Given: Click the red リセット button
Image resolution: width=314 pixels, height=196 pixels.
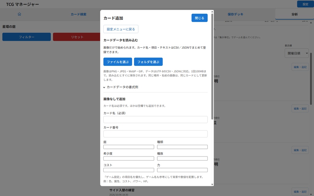Looking at the screenshot, I should (77, 37).
